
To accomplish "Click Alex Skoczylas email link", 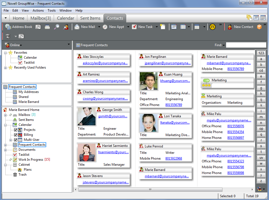I will click(105, 63).
